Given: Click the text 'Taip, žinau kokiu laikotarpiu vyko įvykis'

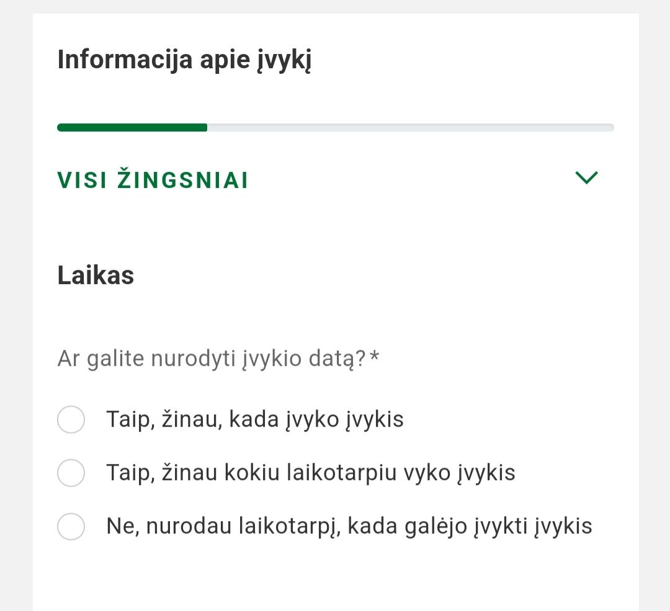Looking at the screenshot, I should (311, 473).
